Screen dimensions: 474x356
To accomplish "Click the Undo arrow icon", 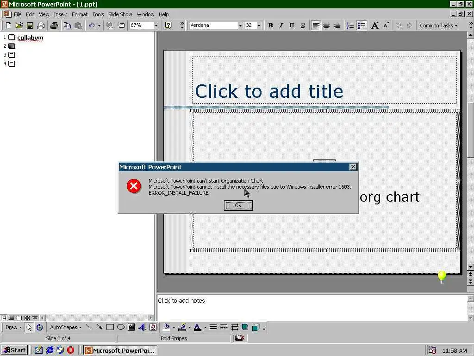I will click(x=92, y=25).
